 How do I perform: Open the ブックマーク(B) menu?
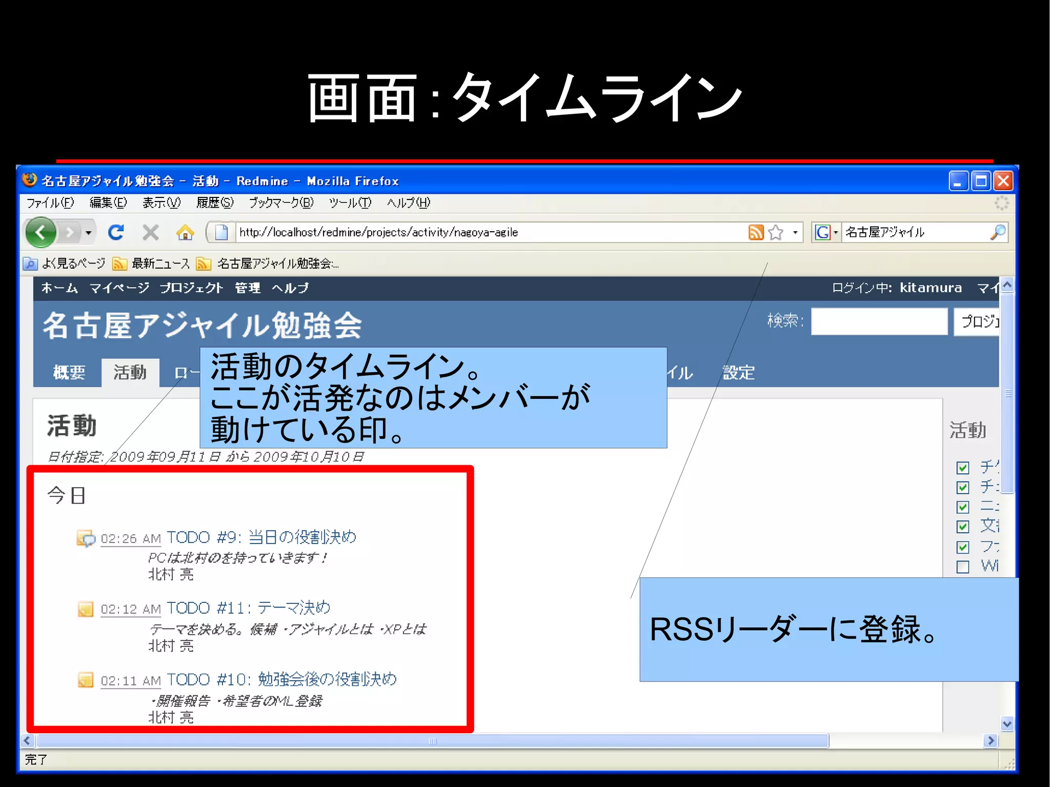click(281, 203)
